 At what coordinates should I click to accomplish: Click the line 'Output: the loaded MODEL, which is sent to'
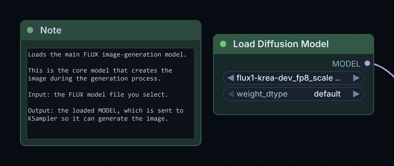[x=106, y=111]
